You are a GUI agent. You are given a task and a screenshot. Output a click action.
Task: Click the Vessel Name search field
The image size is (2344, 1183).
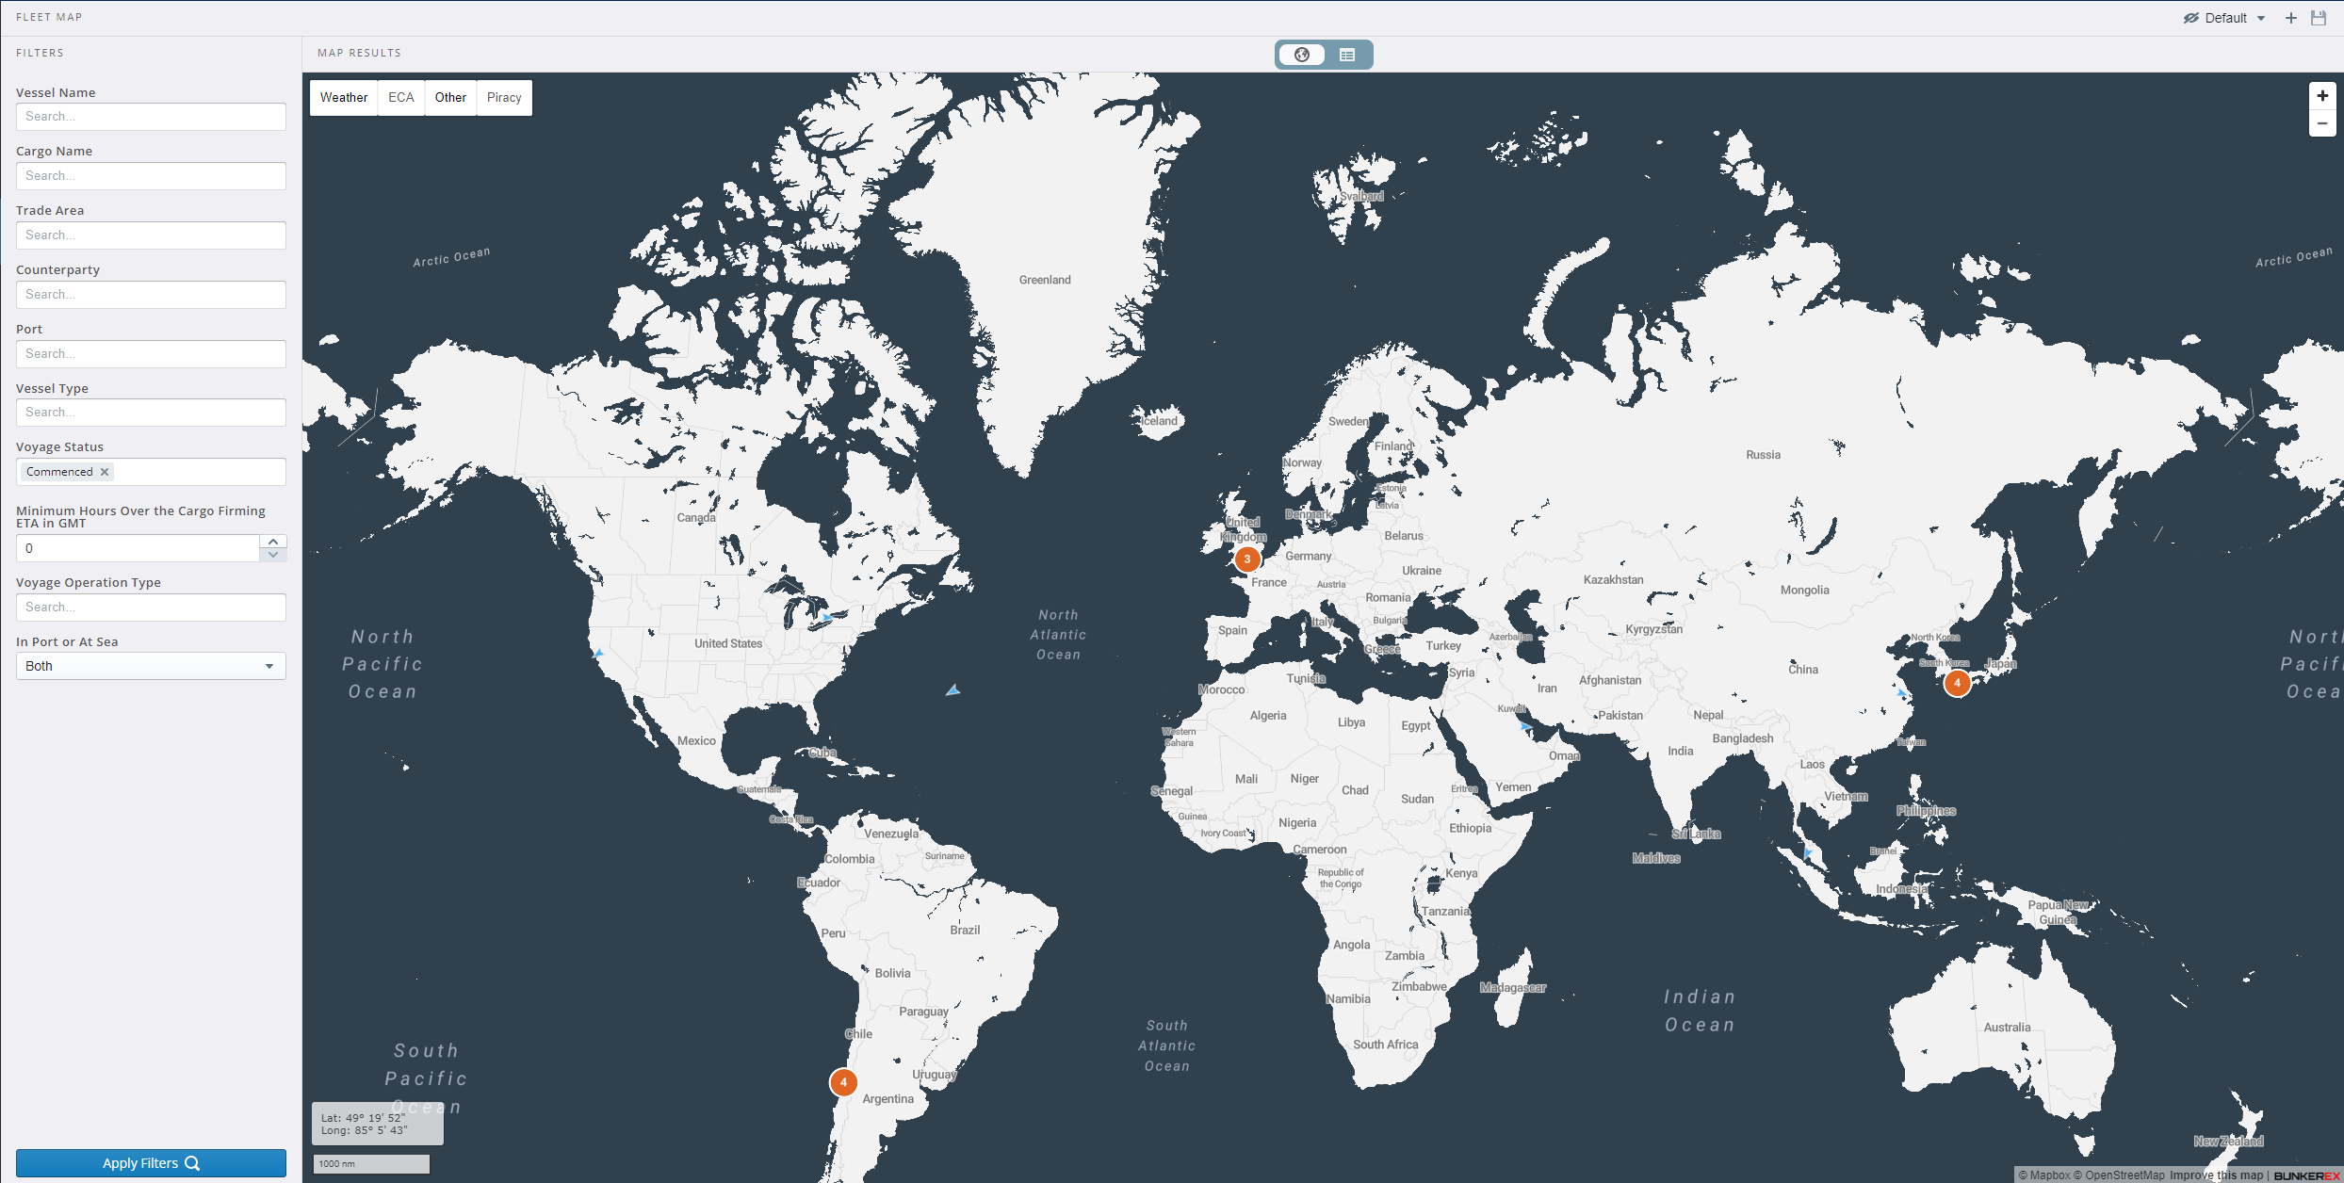click(150, 116)
